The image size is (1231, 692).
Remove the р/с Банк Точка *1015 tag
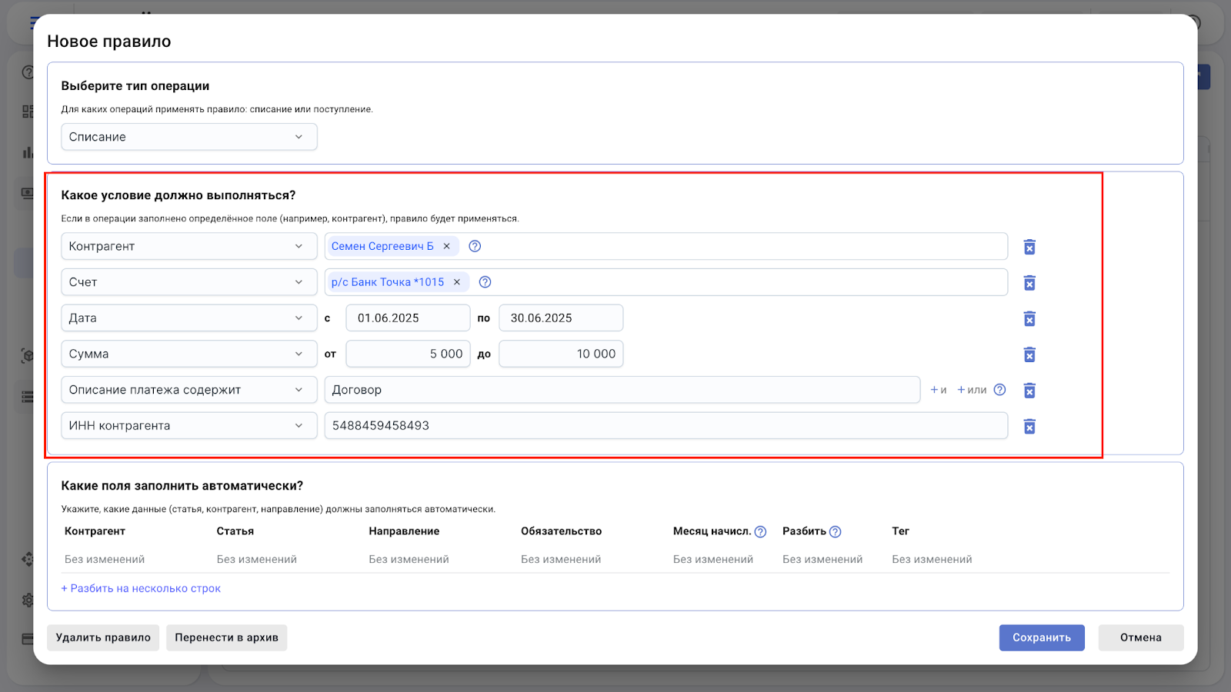(457, 282)
